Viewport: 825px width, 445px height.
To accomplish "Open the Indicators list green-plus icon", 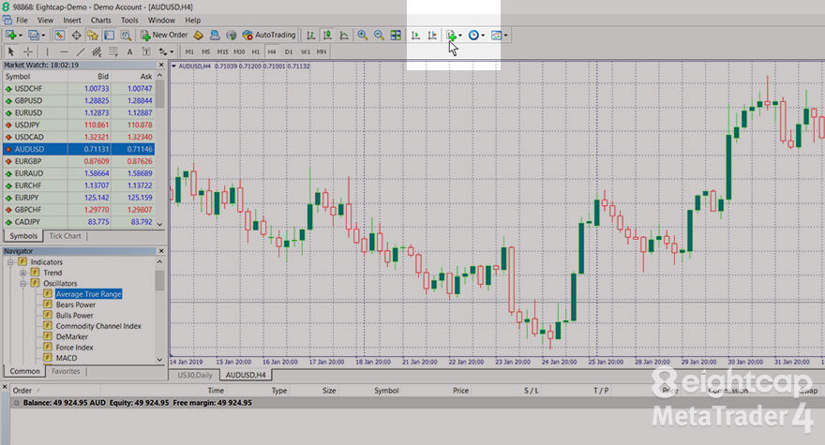I will 452,36.
